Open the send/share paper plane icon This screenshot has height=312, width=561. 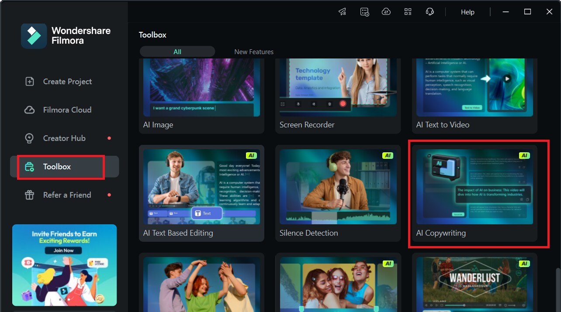pos(343,12)
